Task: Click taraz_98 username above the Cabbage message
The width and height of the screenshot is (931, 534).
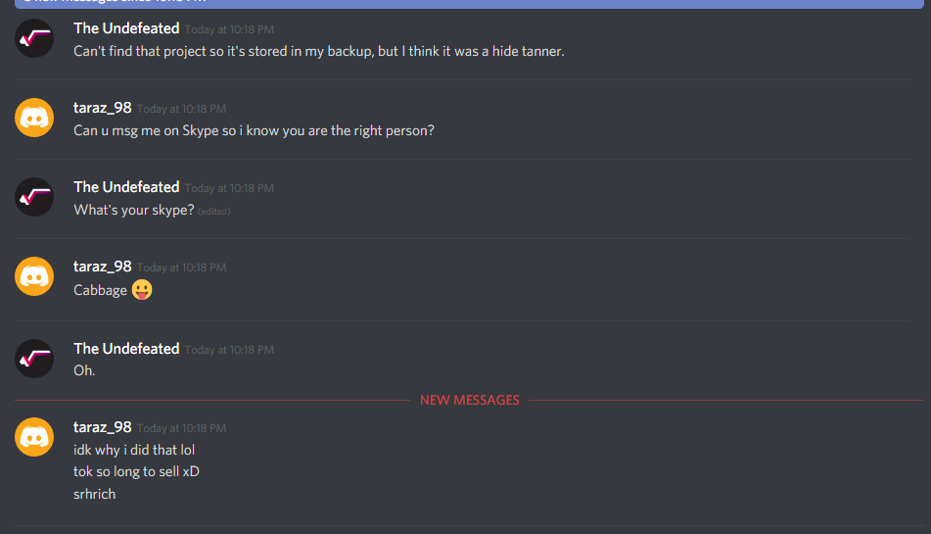Action: 102,267
